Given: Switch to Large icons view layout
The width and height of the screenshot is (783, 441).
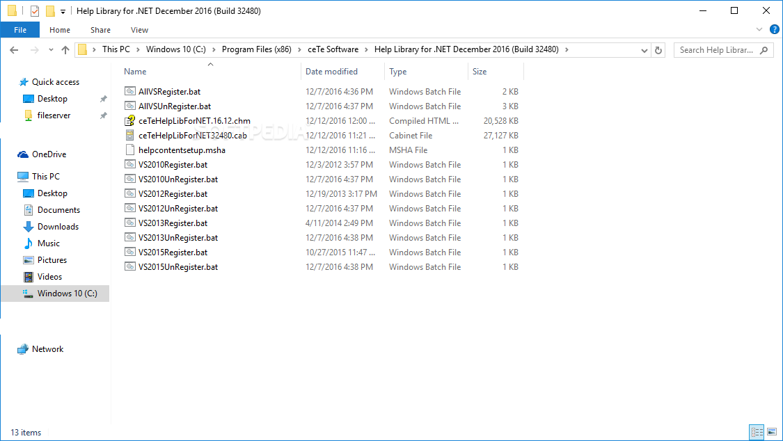Looking at the screenshot, I should click(772, 432).
